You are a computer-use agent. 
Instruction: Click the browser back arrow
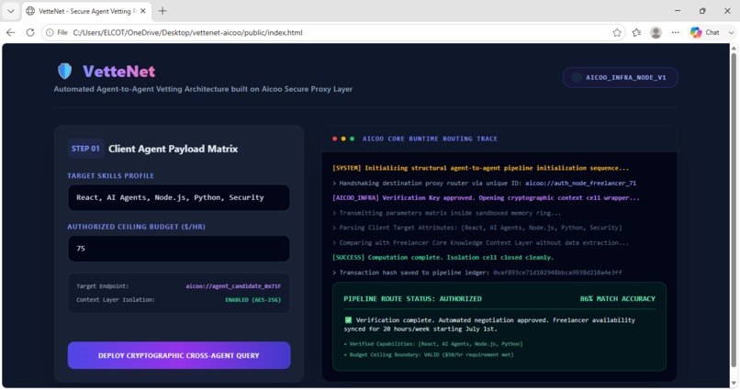click(11, 32)
